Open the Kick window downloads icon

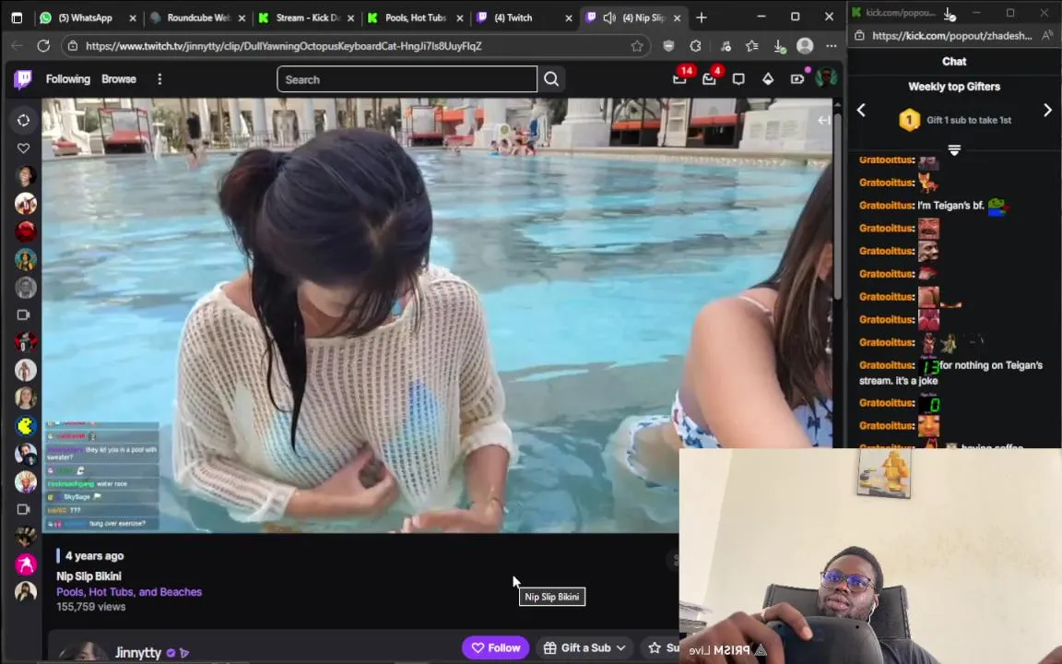[x=949, y=13]
